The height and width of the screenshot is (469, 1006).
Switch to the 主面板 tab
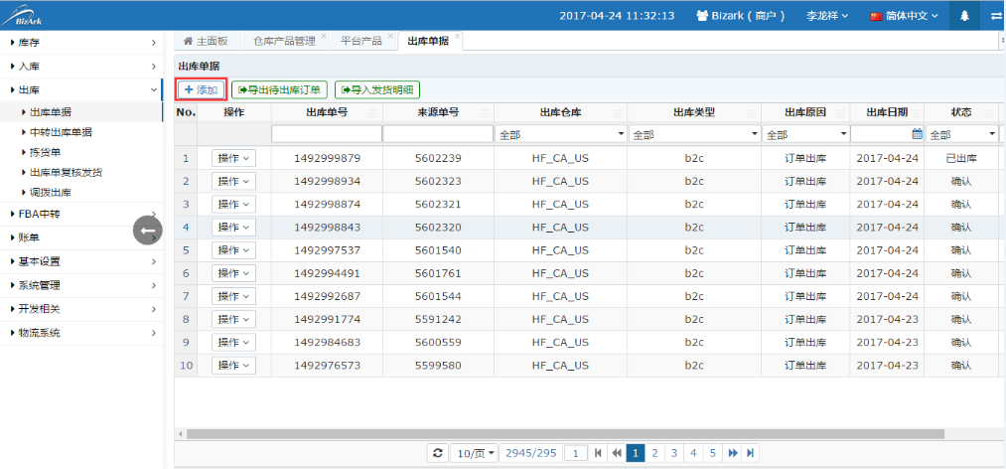click(206, 41)
